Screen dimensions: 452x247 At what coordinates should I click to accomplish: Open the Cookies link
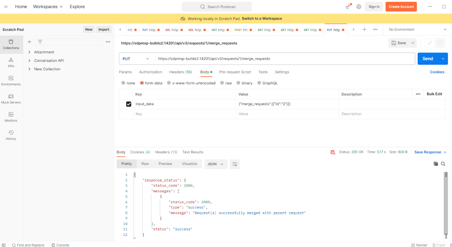437,72
